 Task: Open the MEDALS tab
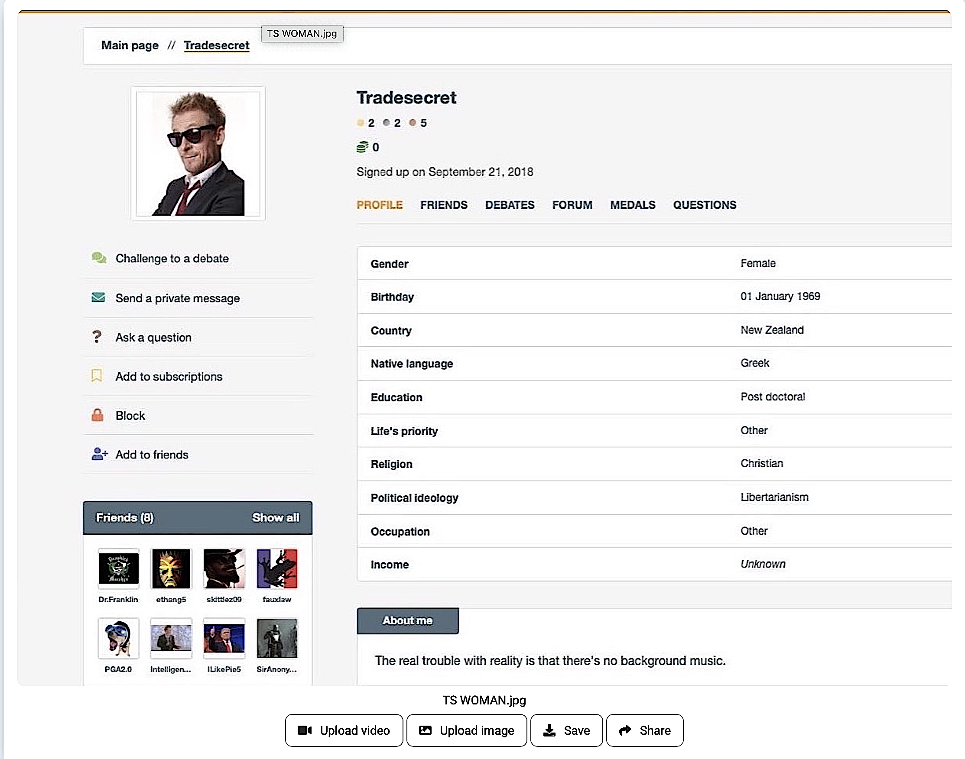coord(632,205)
